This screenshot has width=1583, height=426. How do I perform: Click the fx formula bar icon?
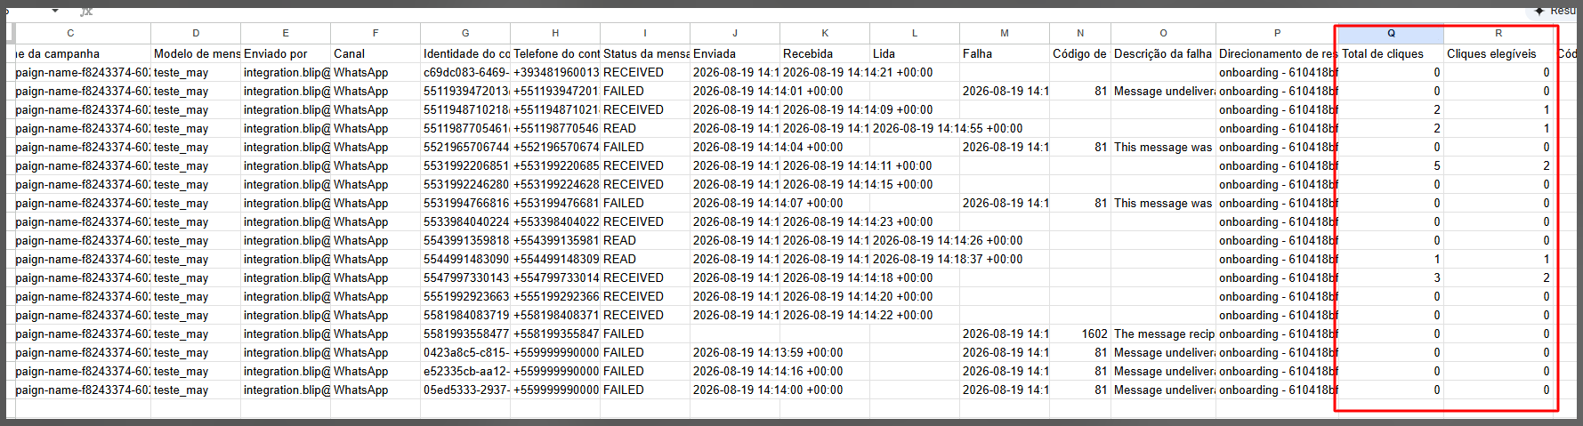(x=86, y=11)
